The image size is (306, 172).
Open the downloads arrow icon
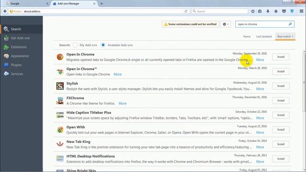point(268,11)
